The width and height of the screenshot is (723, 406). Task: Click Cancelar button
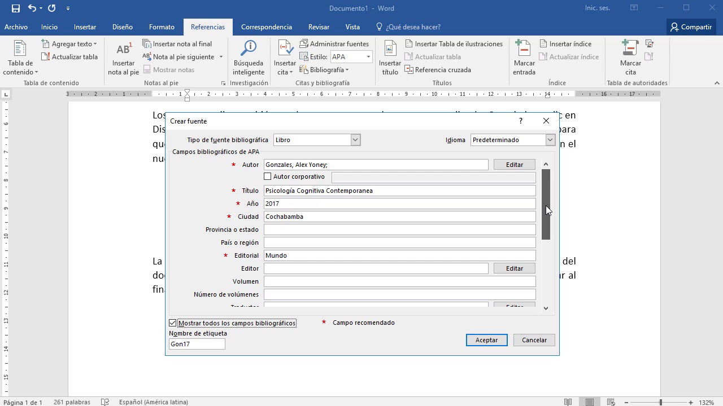[534, 340]
